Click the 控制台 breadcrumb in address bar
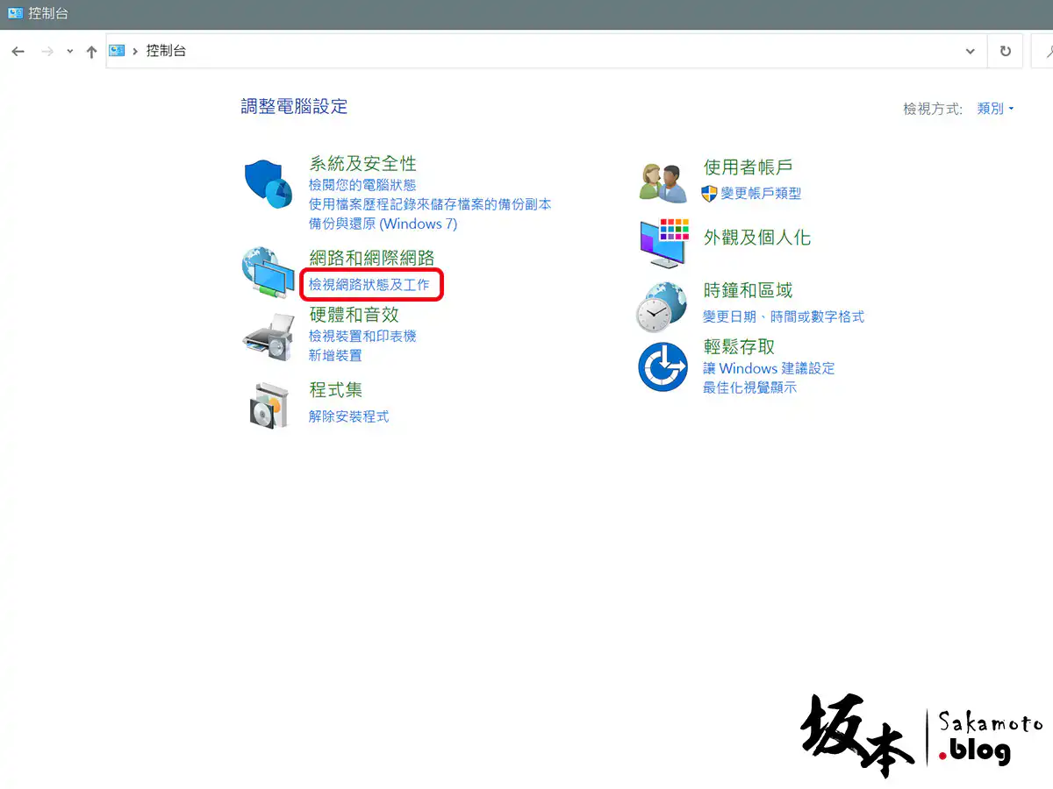The image size is (1053, 789). pos(166,52)
